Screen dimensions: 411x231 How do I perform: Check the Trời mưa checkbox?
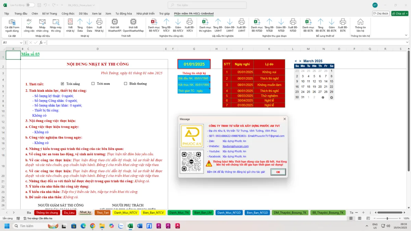pyautogui.click(x=93, y=84)
